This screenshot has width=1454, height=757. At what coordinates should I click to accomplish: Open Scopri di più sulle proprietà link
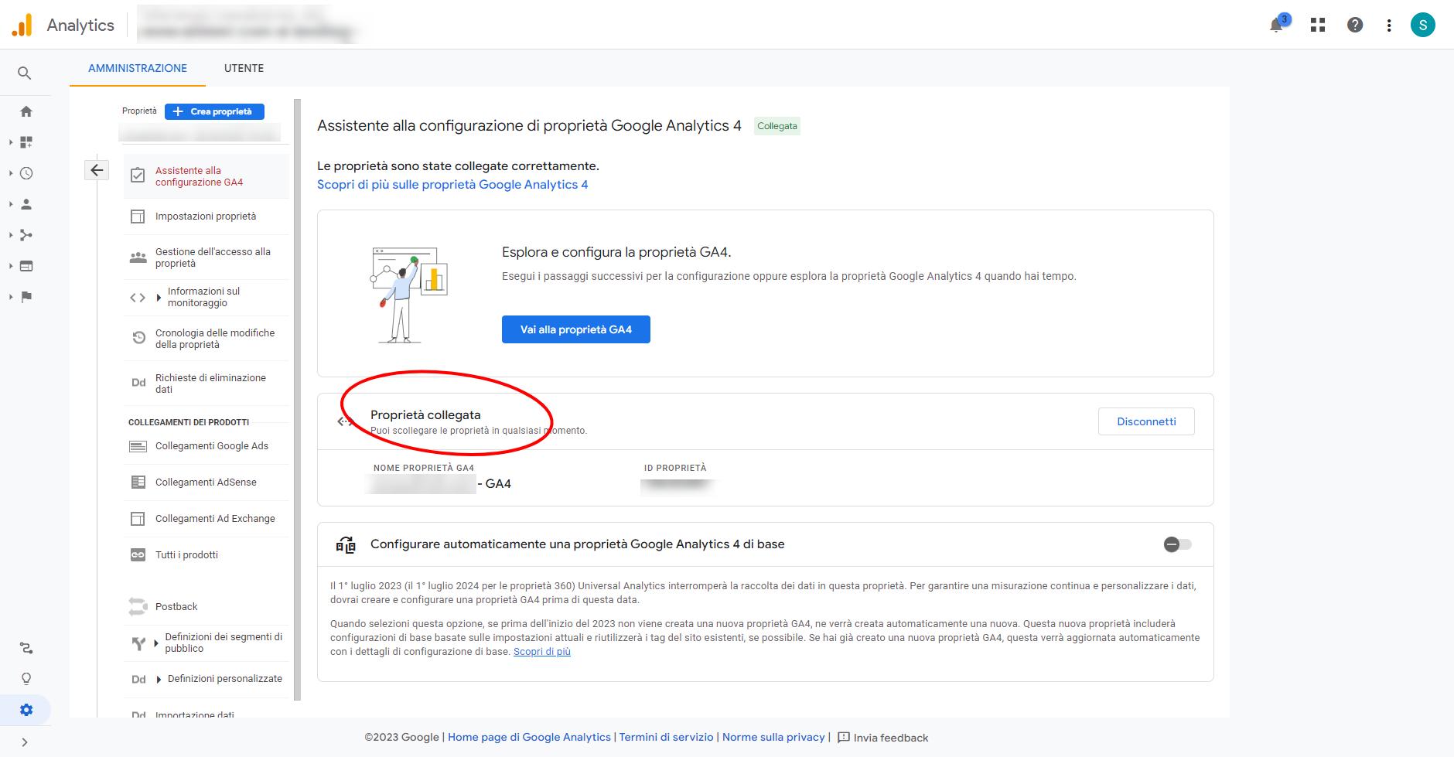(452, 185)
